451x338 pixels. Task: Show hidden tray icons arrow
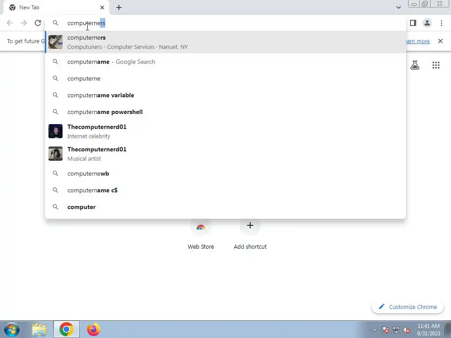point(374,330)
